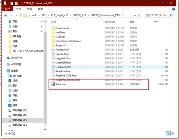Click navigation pane scroll down arrow
Image resolution: width=179 pixels, height=139 pixels.
tap(45, 130)
